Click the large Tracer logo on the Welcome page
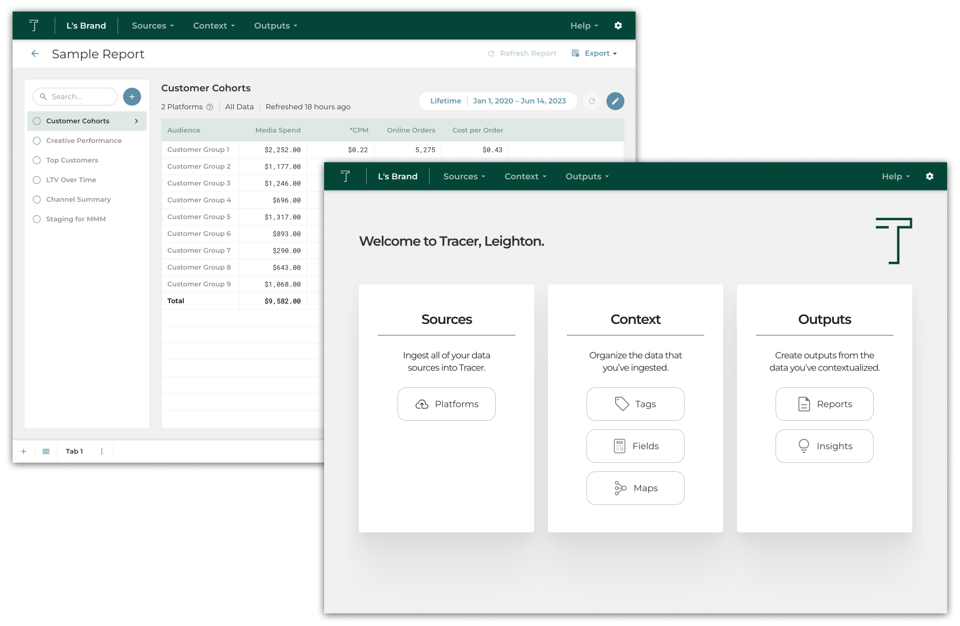This screenshot has height=626, width=960. pos(894,240)
